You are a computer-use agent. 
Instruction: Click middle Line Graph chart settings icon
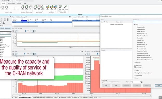click(13, 54)
